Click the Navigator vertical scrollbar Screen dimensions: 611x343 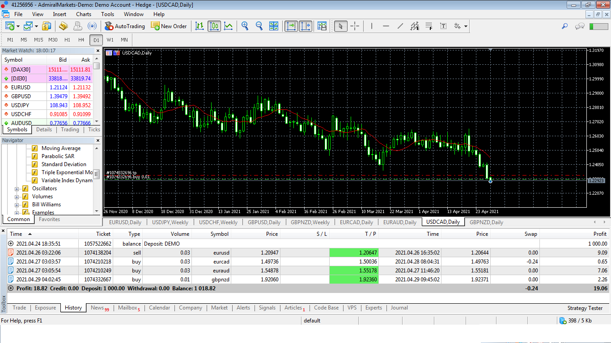click(97, 179)
